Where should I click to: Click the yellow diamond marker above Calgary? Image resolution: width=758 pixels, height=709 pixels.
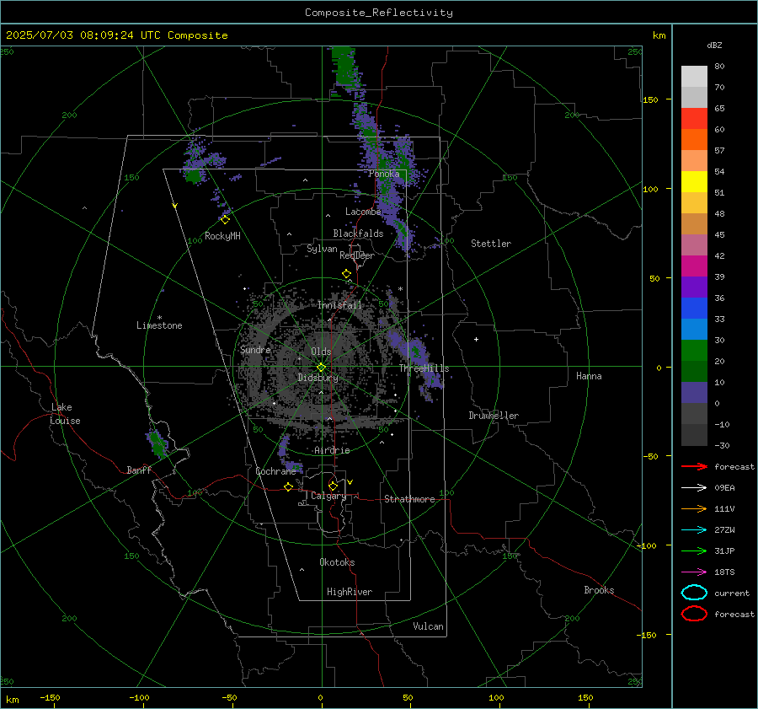333,486
